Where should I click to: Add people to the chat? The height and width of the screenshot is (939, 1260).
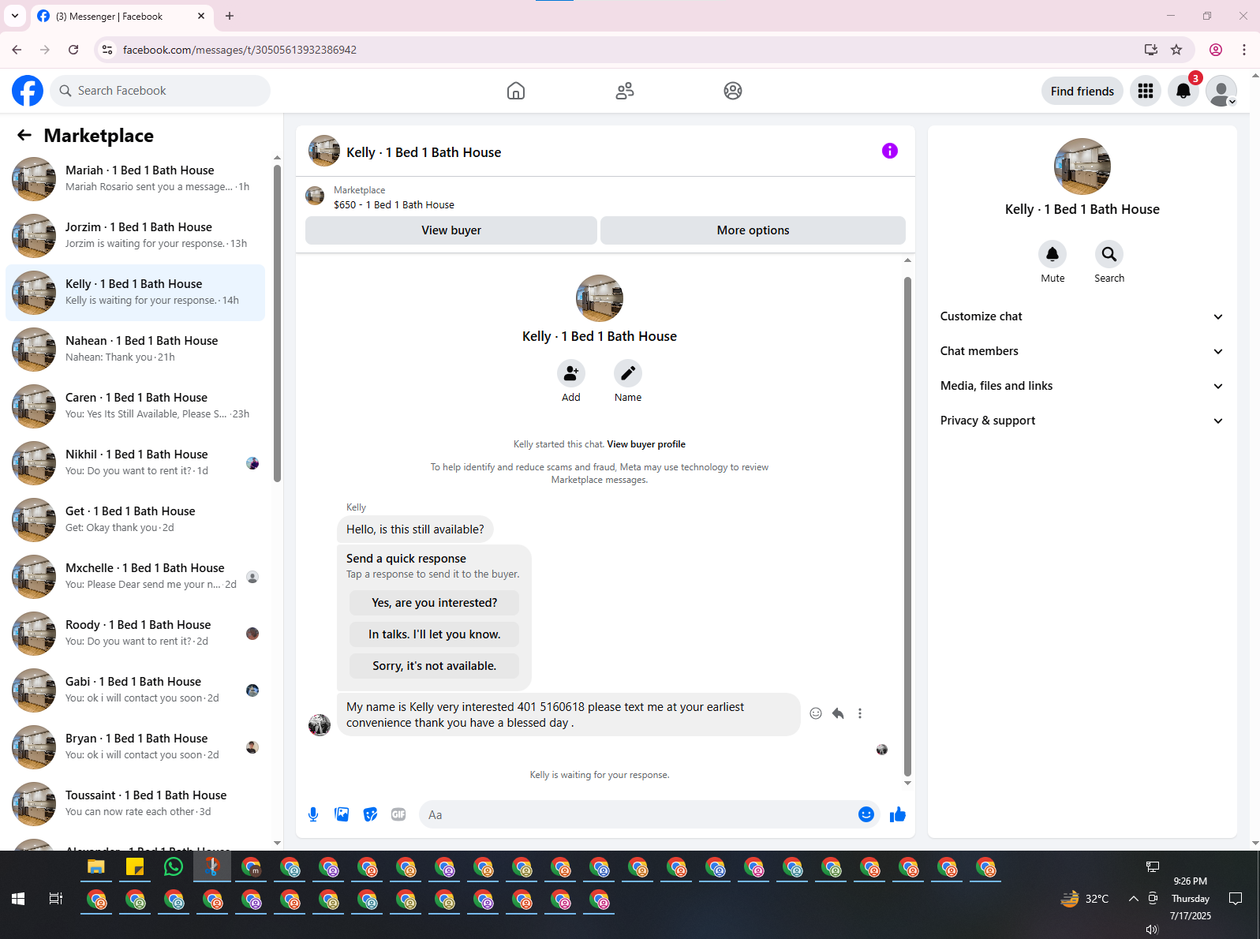tap(571, 373)
